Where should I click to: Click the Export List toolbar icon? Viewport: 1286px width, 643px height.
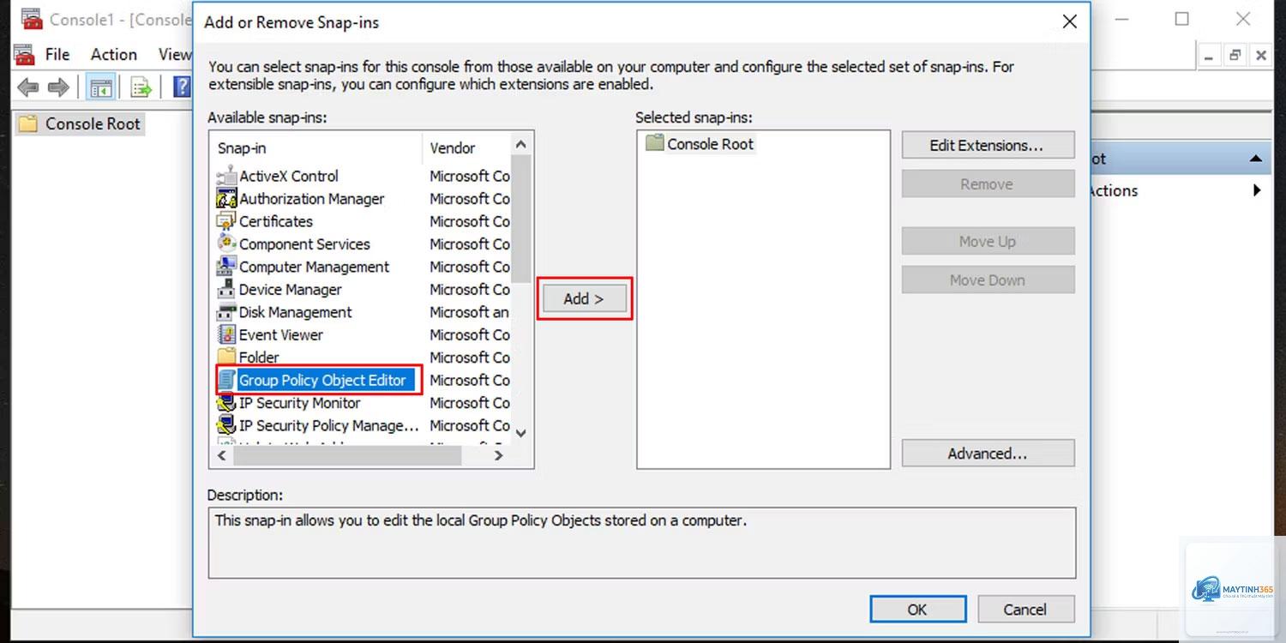coord(141,87)
